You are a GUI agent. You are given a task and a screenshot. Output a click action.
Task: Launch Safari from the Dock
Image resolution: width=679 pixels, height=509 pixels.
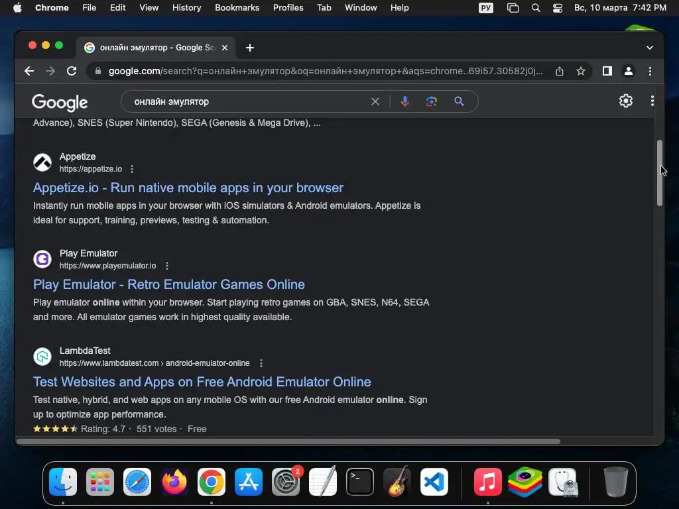coord(137,481)
